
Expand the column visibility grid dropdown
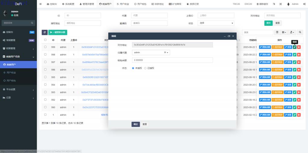point(284,32)
